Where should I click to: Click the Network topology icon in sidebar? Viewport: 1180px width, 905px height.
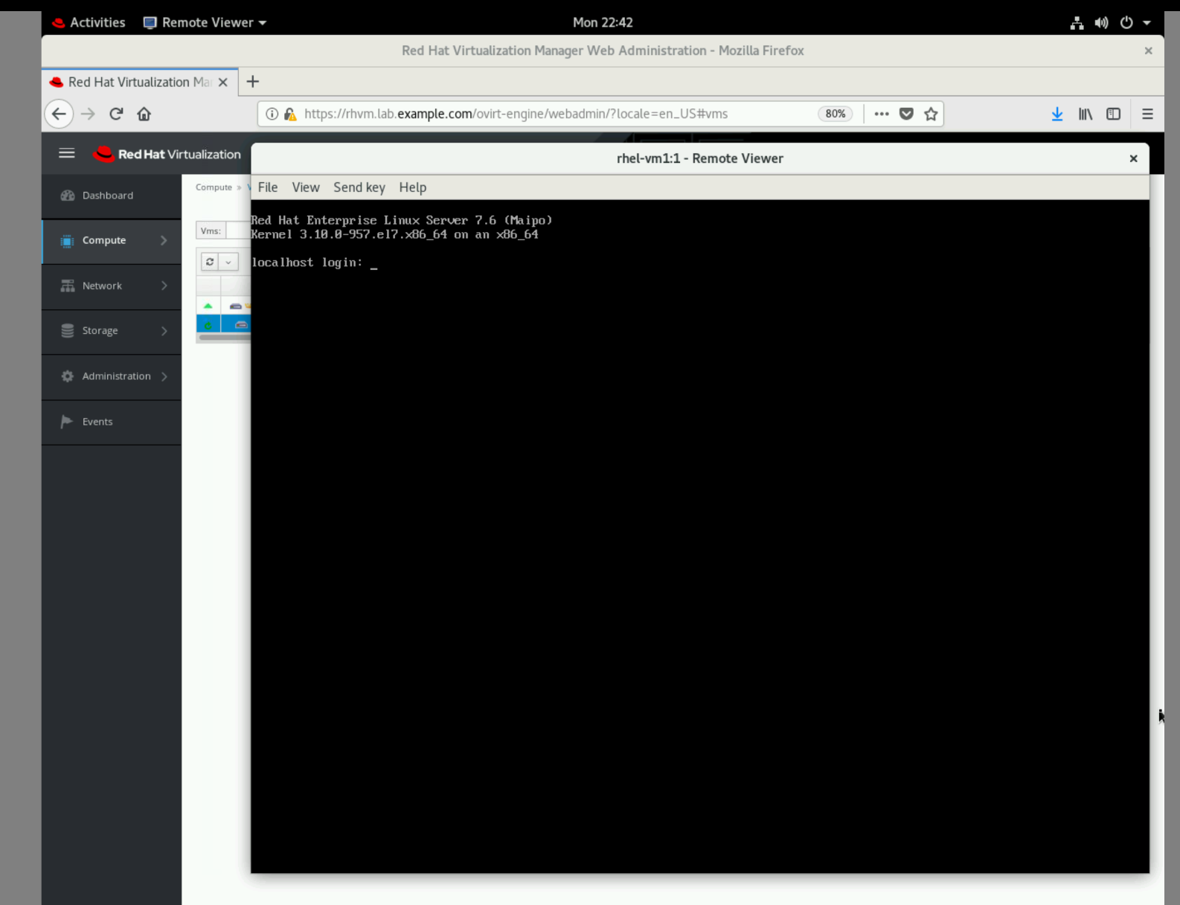tap(68, 286)
